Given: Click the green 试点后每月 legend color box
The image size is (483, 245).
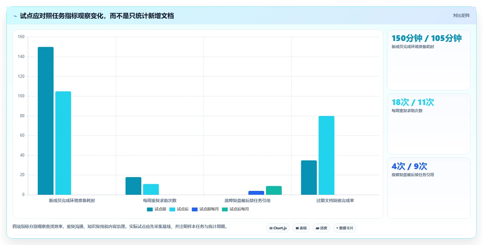Looking at the screenshot, I should point(225,209).
